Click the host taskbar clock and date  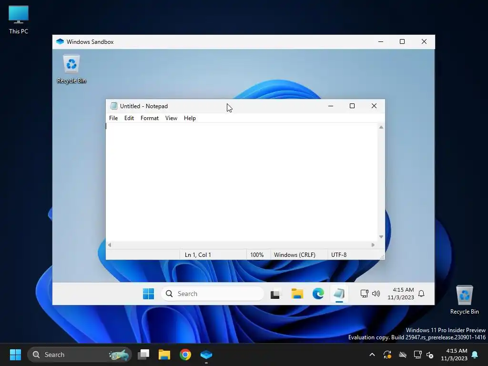[454, 355]
